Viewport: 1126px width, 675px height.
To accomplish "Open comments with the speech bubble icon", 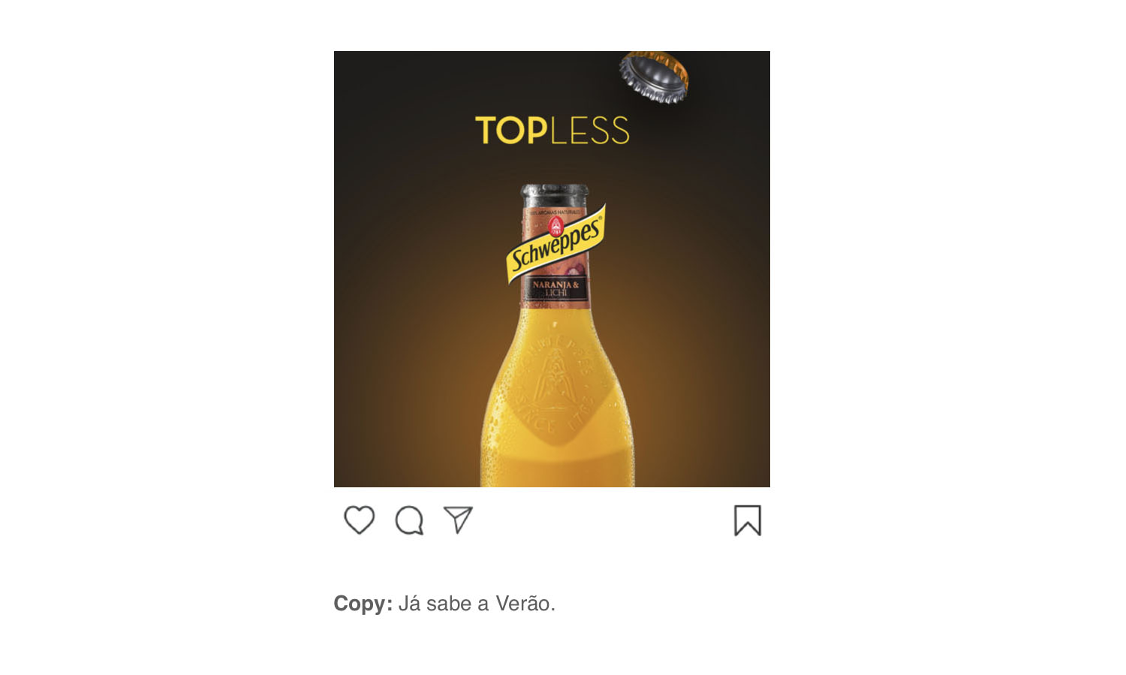I will (x=409, y=520).
